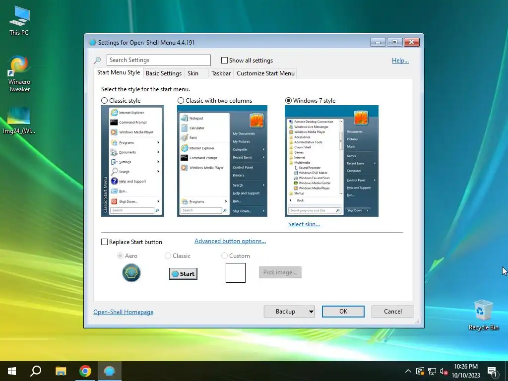
Task: Open the Help link
Action: 400,61
